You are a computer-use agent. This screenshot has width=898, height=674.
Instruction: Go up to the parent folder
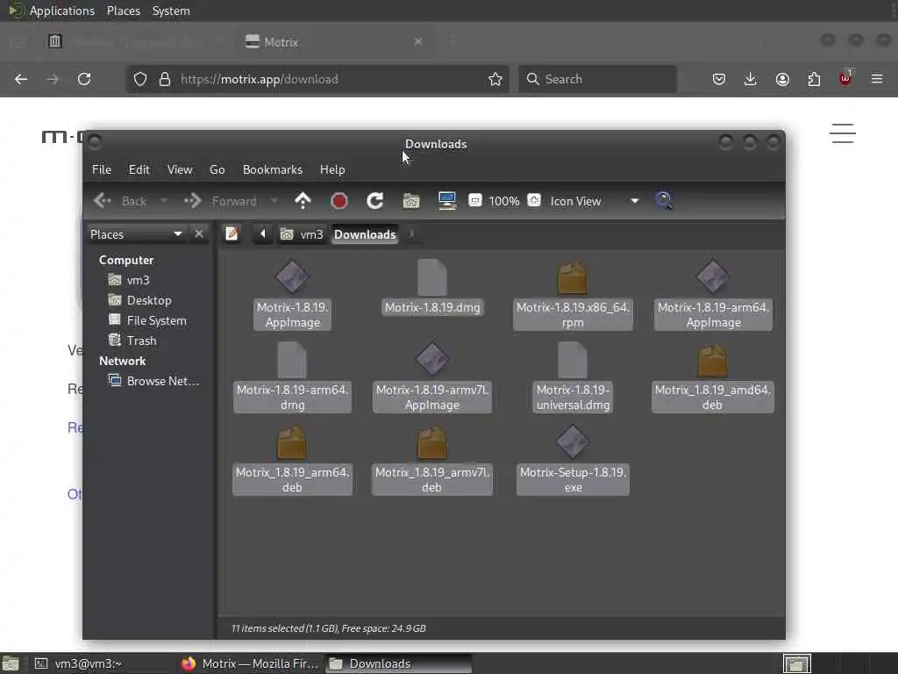coord(303,201)
